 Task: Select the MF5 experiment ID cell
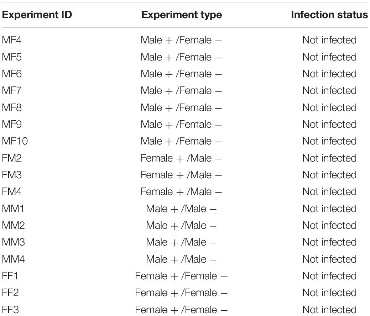coord(12,57)
